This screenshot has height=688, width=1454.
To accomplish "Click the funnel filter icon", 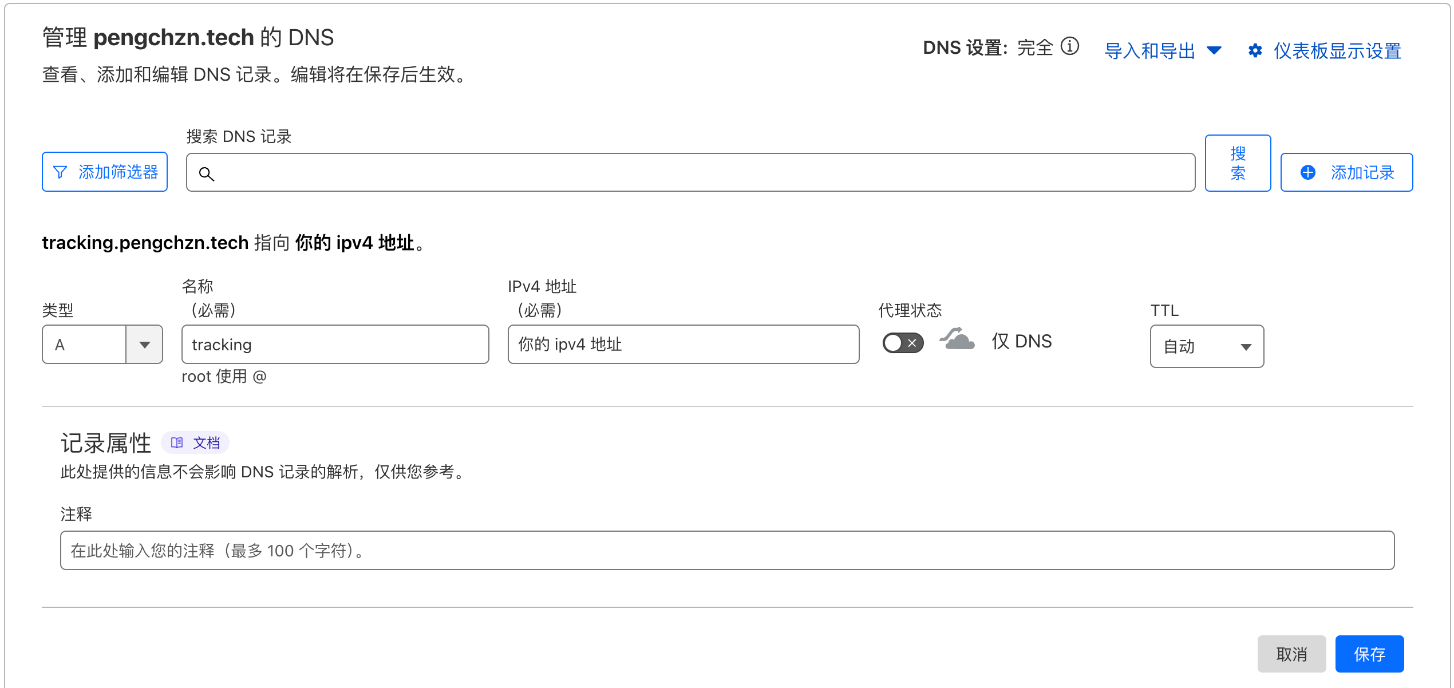I will point(60,172).
